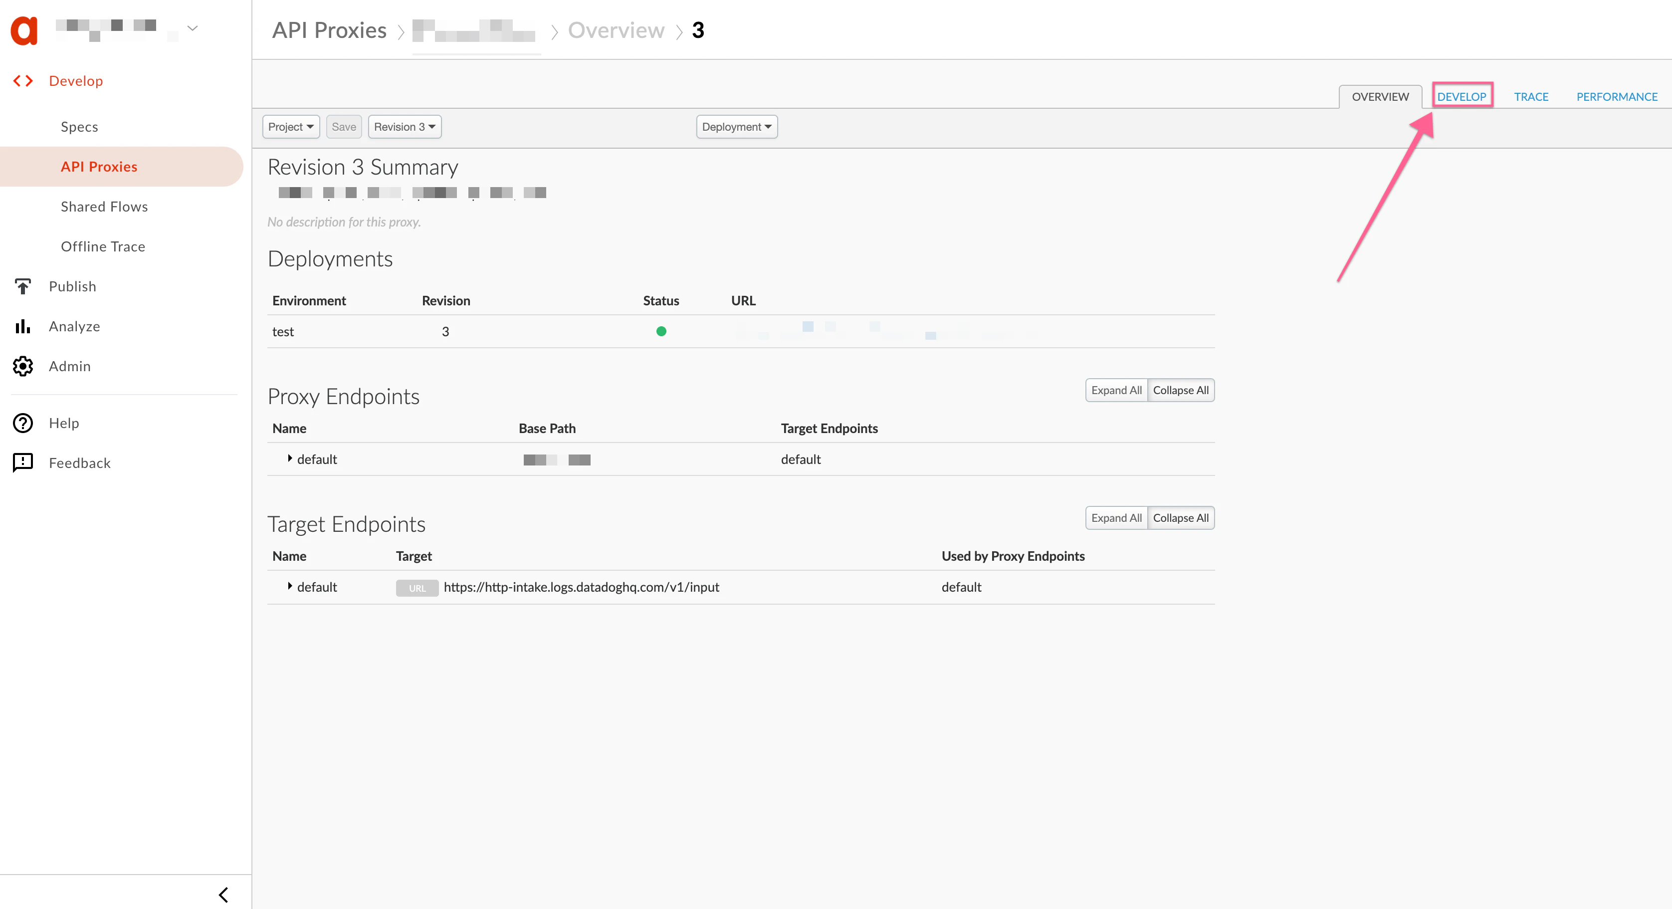This screenshot has height=909, width=1672.
Task: Click 'No description for this proxy.' text
Action: coord(344,222)
